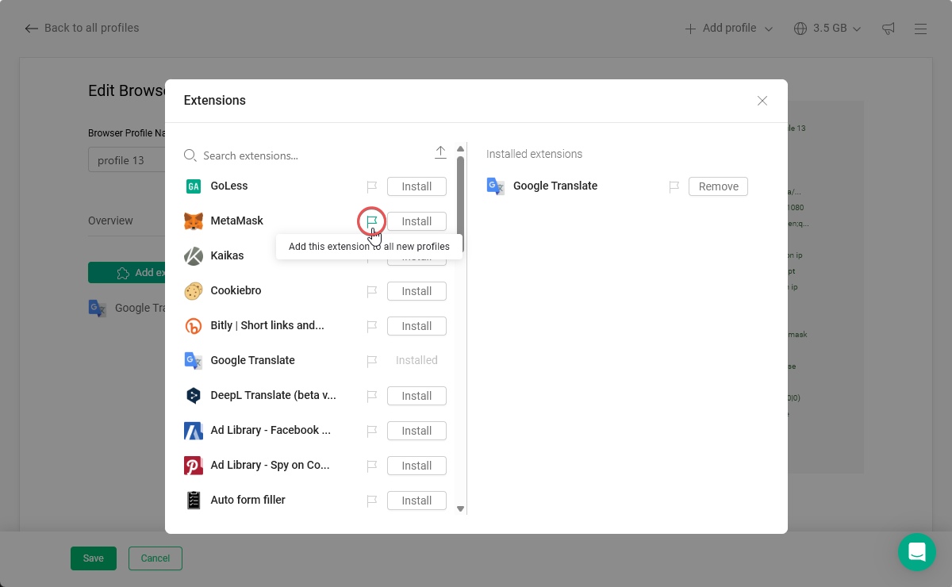This screenshot has height=587, width=952.
Task: Click the GoLess extension name
Action: (229, 186)
